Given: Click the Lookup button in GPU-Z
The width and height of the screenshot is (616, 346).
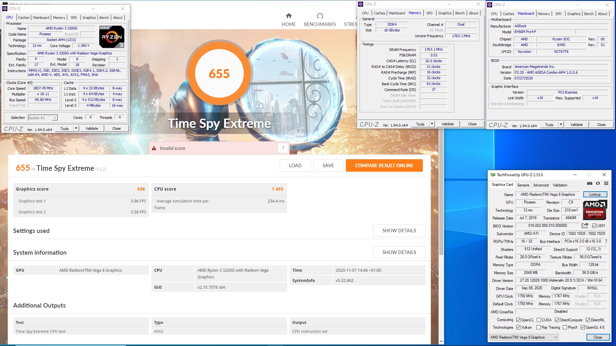Looking at the screenshot, I should coord(595,194).
